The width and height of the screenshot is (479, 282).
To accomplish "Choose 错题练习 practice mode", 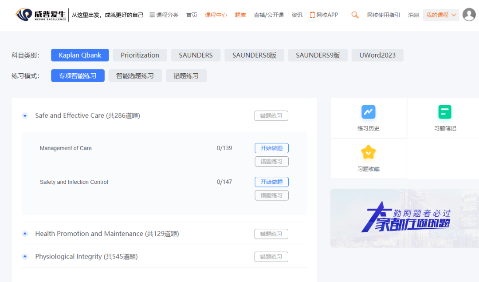I will [186, 75].
